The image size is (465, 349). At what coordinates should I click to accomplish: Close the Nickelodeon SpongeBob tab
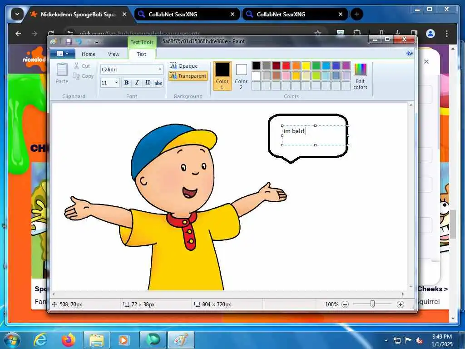[124, 14]
